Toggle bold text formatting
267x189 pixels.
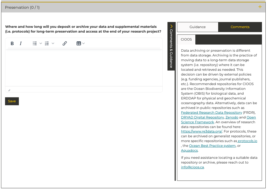tap(12, 43)
